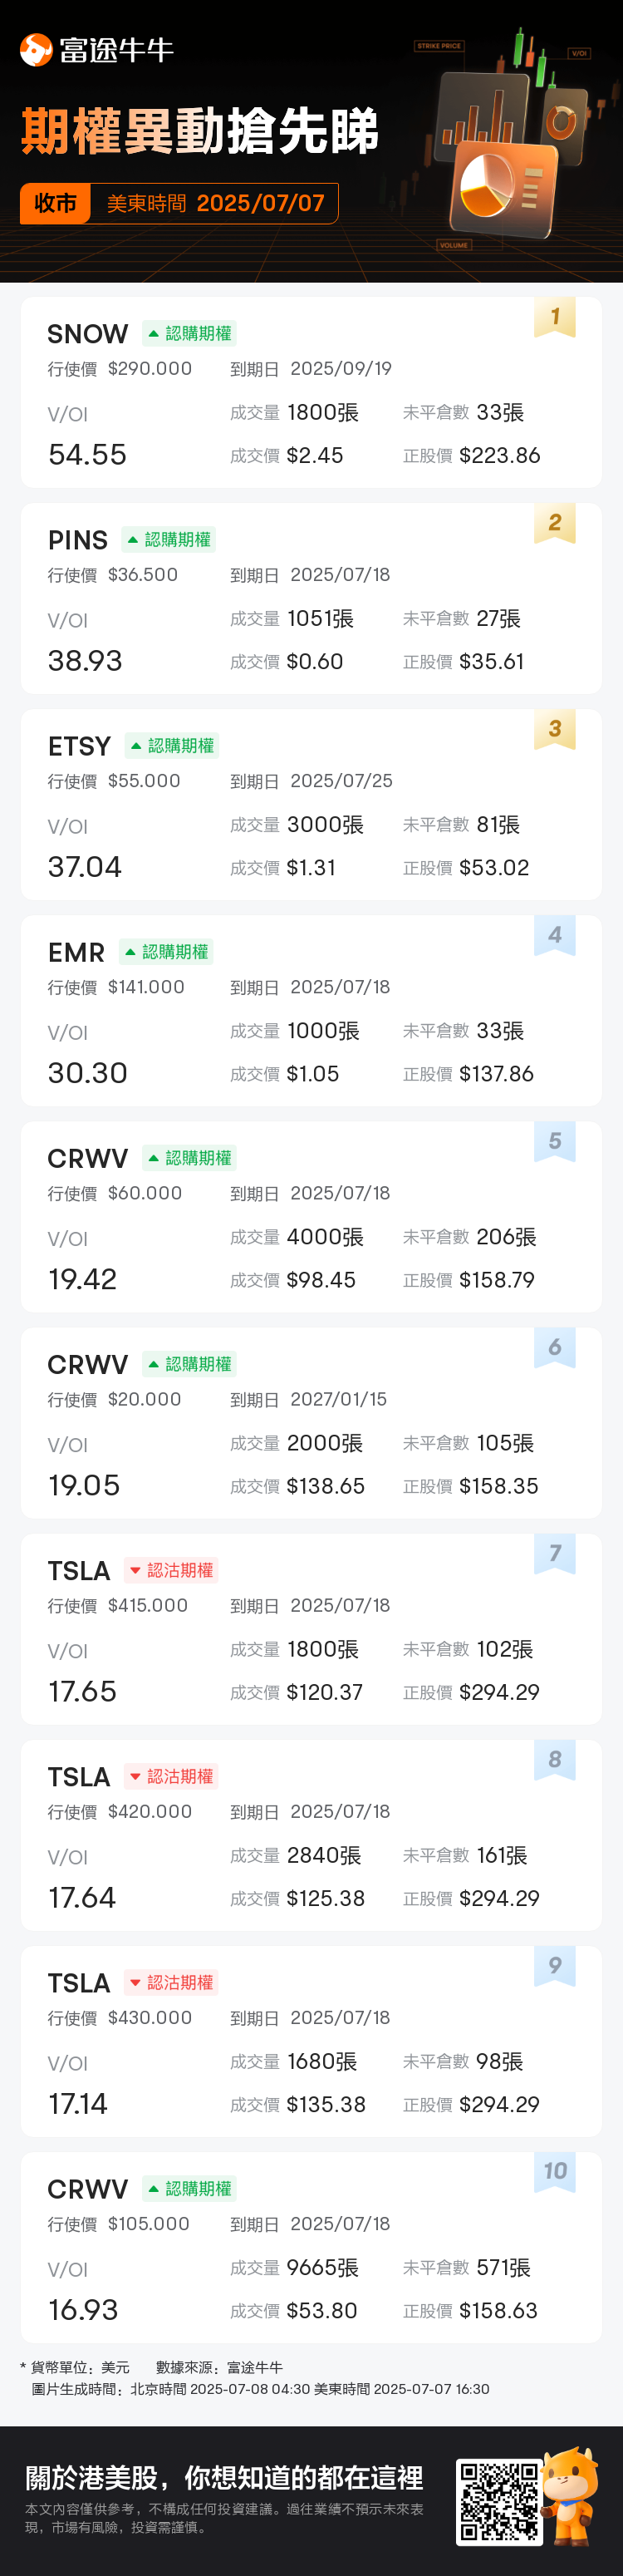Click the gold rank 3 ribbon badge
The height and width of the screenshot is (2576, 623).
click(555, 730)
